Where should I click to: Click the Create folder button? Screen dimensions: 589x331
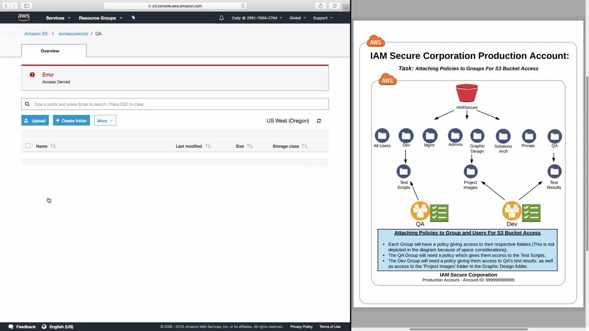[71, 120]
